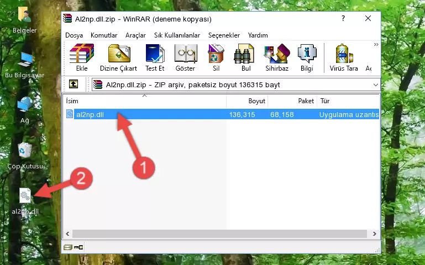Run the Test Et archive test
This screenshot has height=265, width=425.
tap(155, 57)
